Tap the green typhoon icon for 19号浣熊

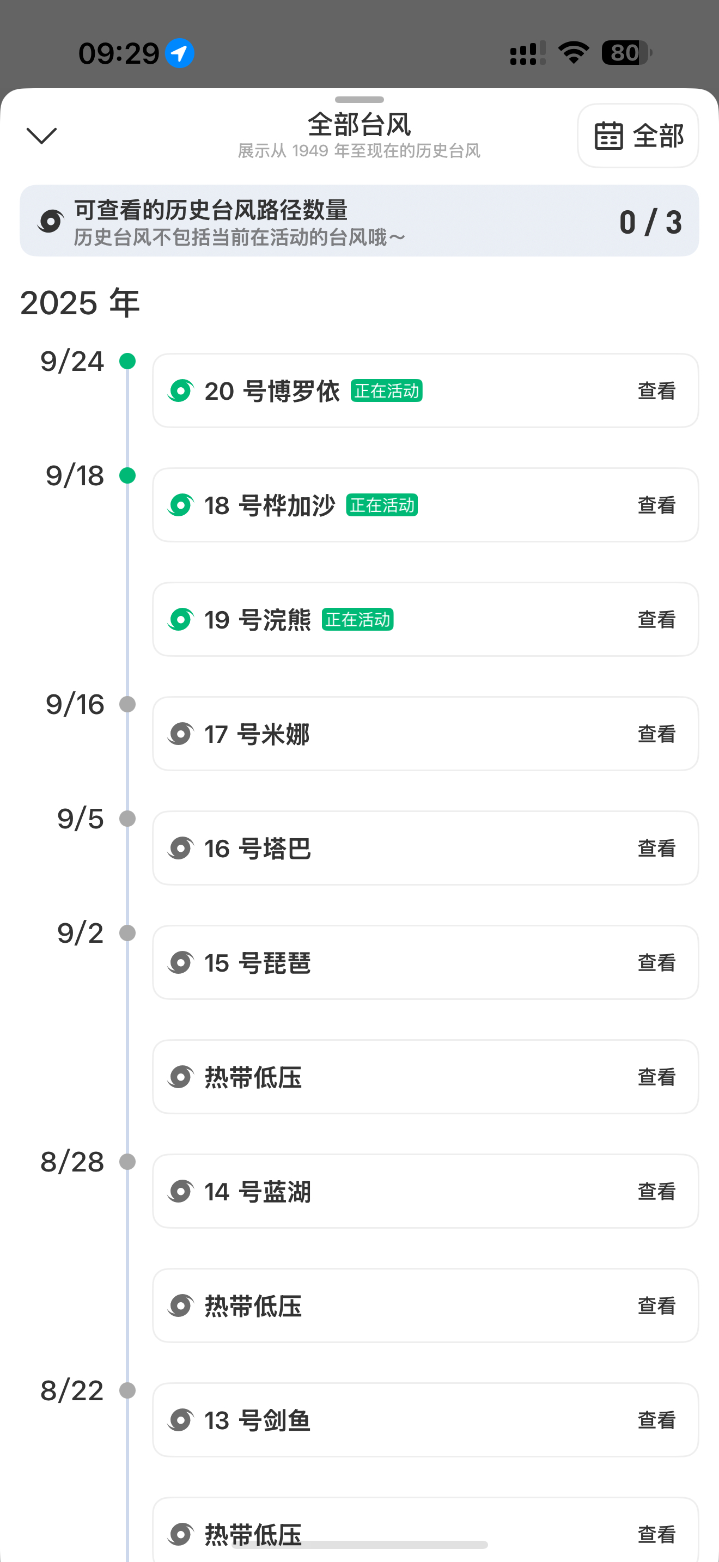click(181, 619)
